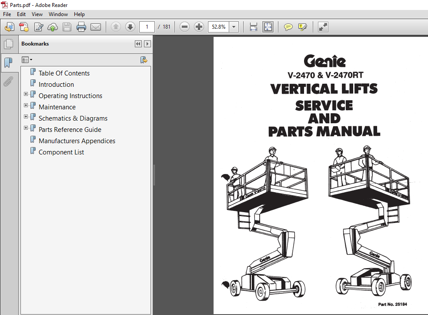Click the fit one full page icon
428x315 pixels.
[268, 27]
